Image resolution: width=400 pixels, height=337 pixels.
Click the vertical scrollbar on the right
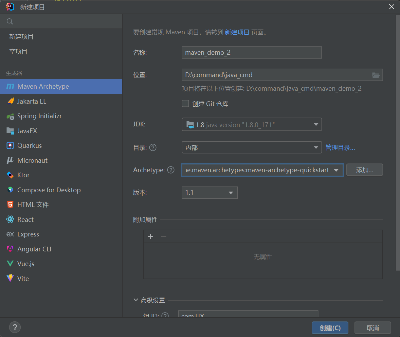(x=398, y=143)
